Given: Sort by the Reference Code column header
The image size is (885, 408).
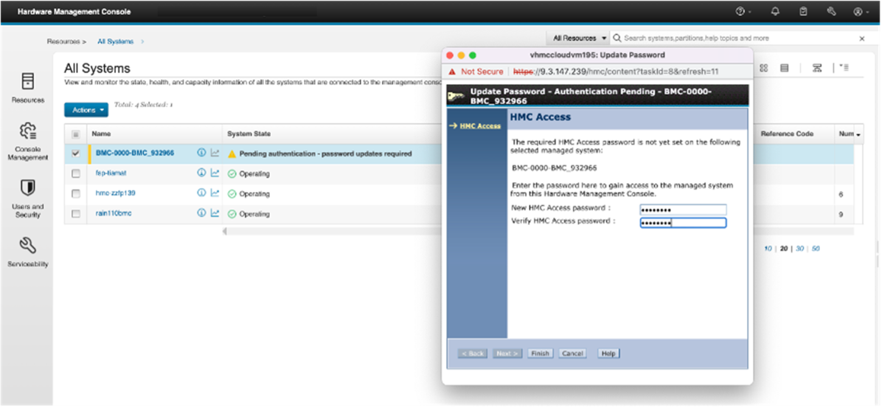Looking at the screenshot, I should pos(787,134).
